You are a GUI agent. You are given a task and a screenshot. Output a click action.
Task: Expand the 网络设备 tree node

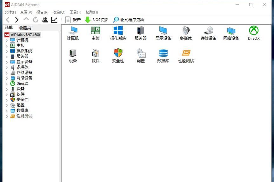point(7,78)
